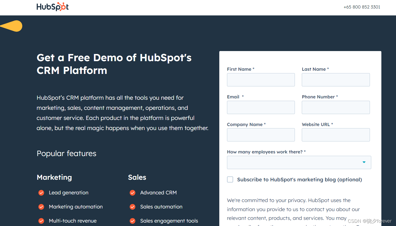This screenshot has height=226, width=396.
Task: Click into the First Name field
Action: (x=261, y=80)
